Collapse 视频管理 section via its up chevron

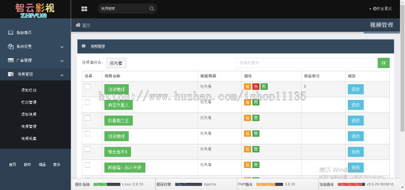[x=62, y=75]
